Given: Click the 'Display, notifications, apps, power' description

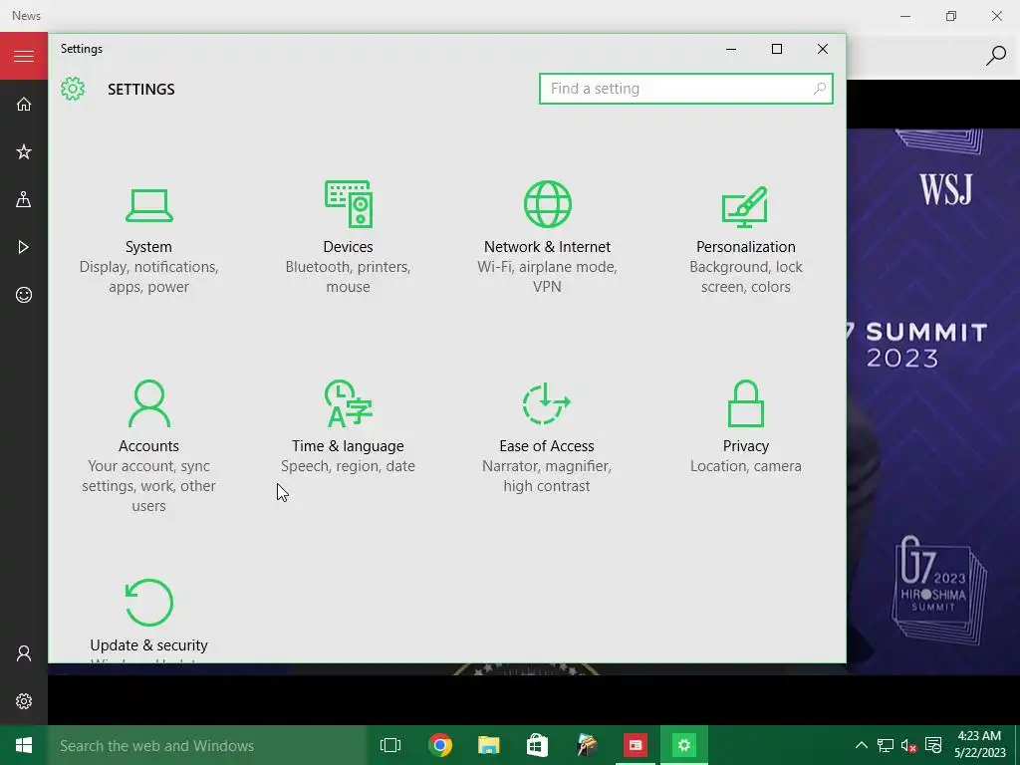Looking at the screenshot, I should pyautogui.click(x=149, y=277).
